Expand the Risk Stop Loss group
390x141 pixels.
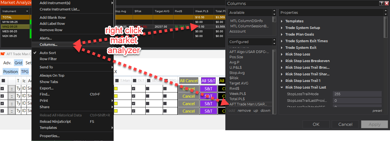tap(282, 54)
